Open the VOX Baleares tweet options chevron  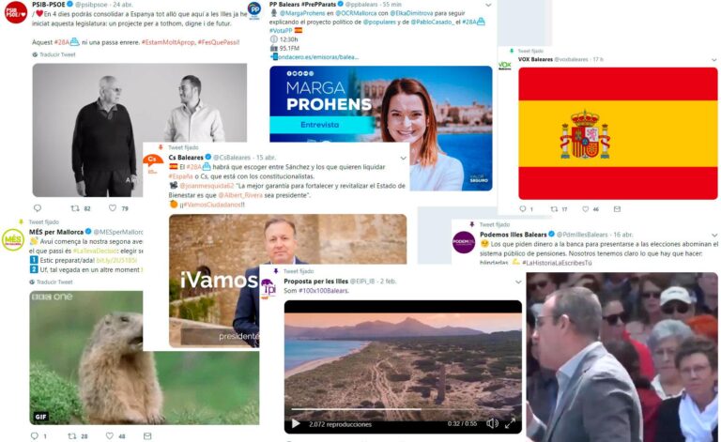coord(714,60)
